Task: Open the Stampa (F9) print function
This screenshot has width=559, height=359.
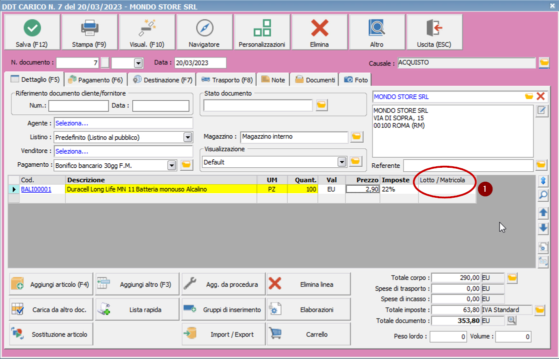Action: point(89,31)
